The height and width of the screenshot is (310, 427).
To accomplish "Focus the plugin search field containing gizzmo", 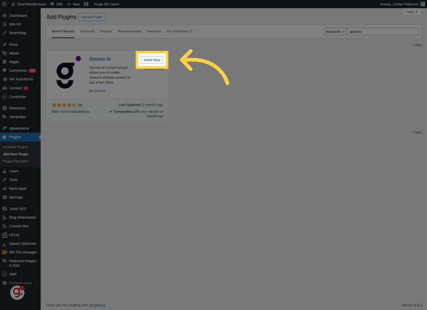I will (383, 31).
